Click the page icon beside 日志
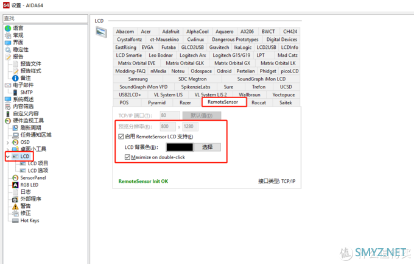This screenshot has width=414, height=264. (15, 192)
